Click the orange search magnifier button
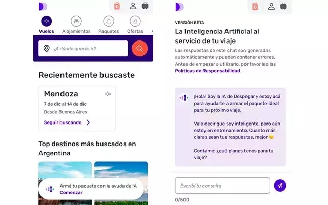Viewport: 328px width, 205px height. [140, 49]
